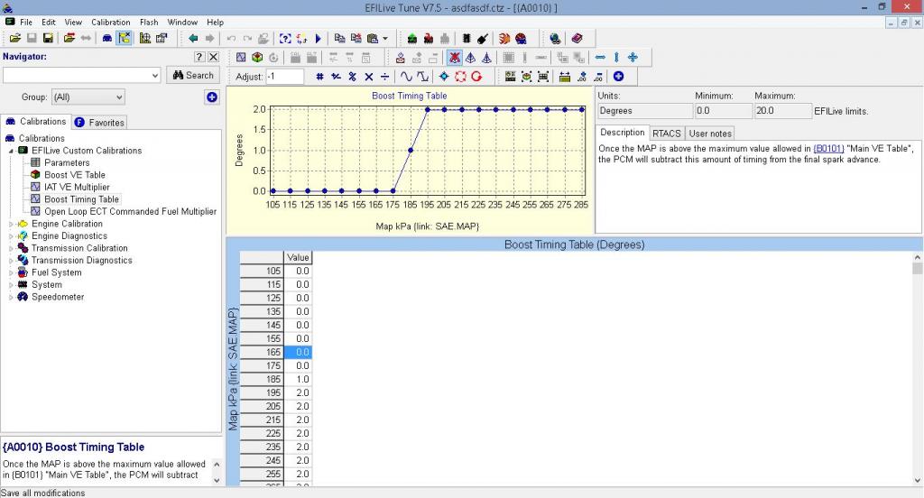Open the Flash menu

[x=149, y=22]
